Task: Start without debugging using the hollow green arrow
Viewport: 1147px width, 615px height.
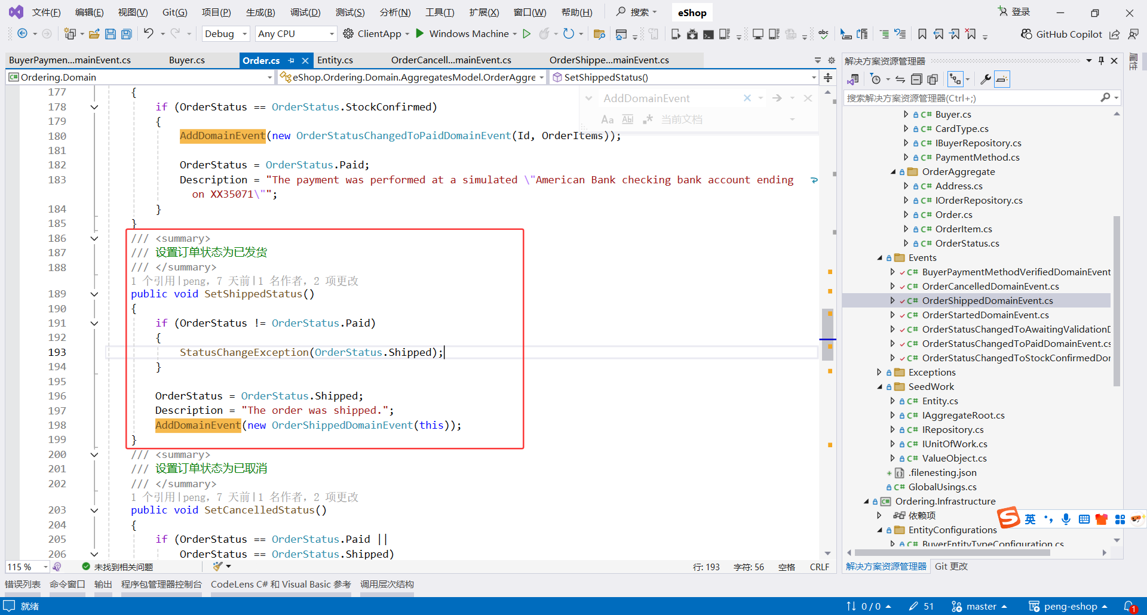Action: click(526, 33)
